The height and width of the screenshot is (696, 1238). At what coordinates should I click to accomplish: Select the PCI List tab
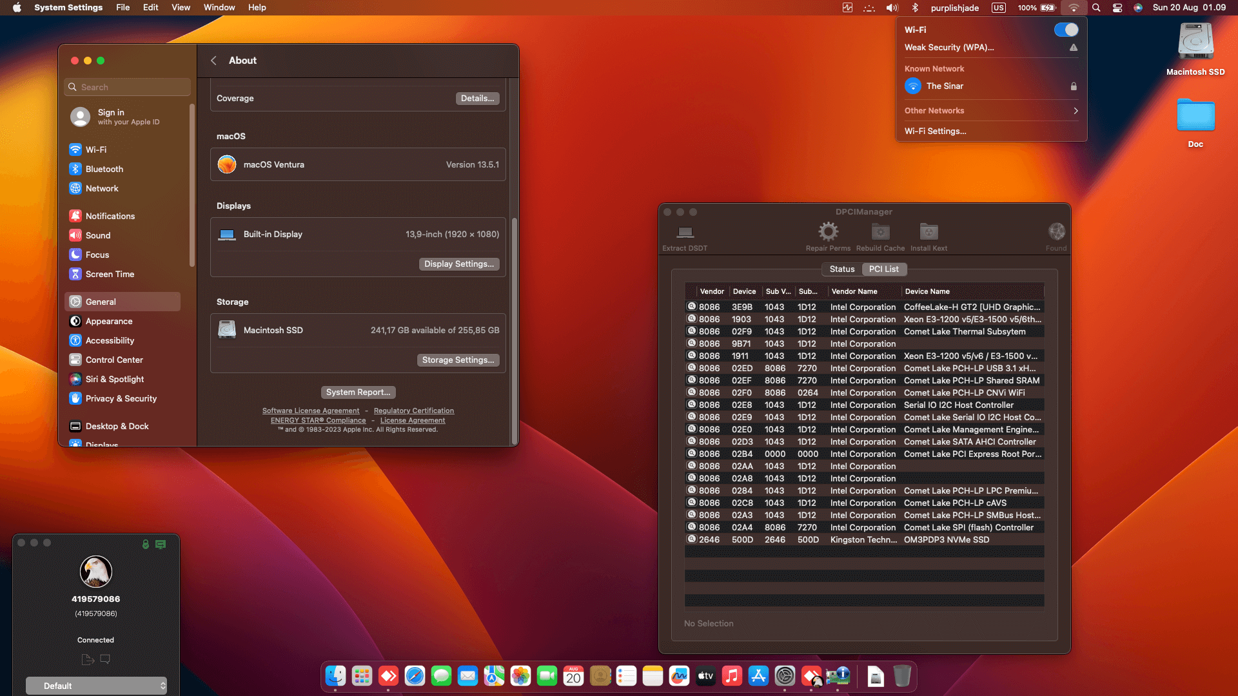884,269
